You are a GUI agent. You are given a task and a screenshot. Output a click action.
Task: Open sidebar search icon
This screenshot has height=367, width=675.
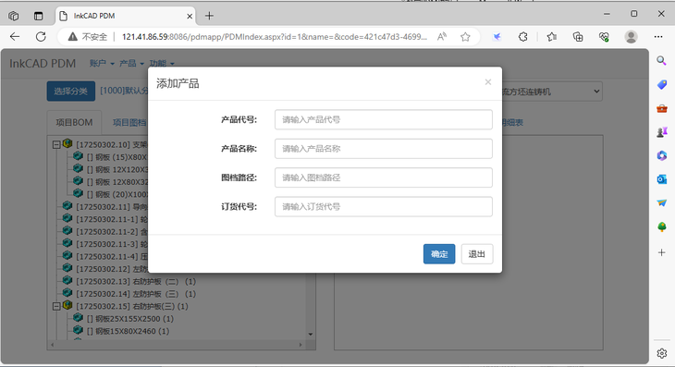pos(662,61)
